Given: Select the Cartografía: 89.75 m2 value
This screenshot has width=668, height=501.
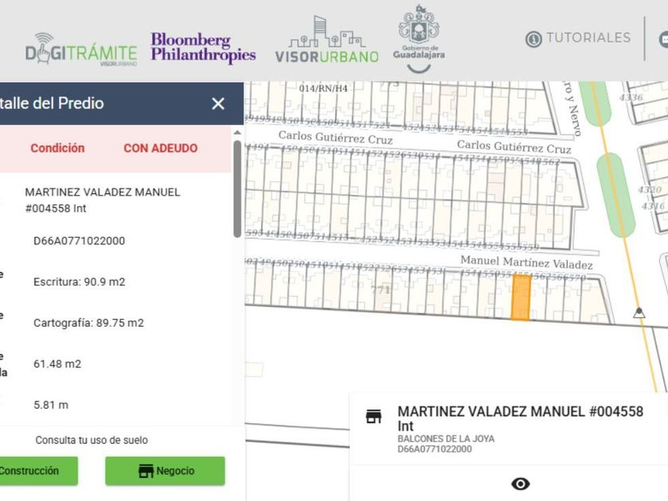Looking at the screenshot, I should pyautogui.click(x=88, y=323).
